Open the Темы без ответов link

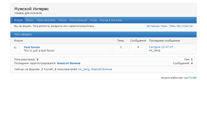[181, 26]
